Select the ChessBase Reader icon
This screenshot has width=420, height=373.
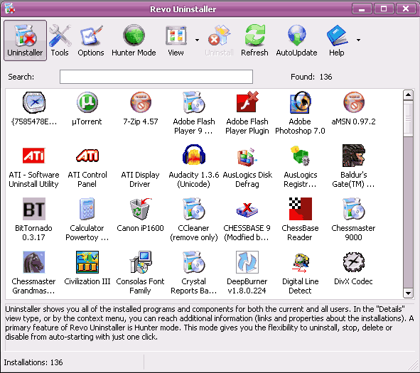(x=301, y=209)
